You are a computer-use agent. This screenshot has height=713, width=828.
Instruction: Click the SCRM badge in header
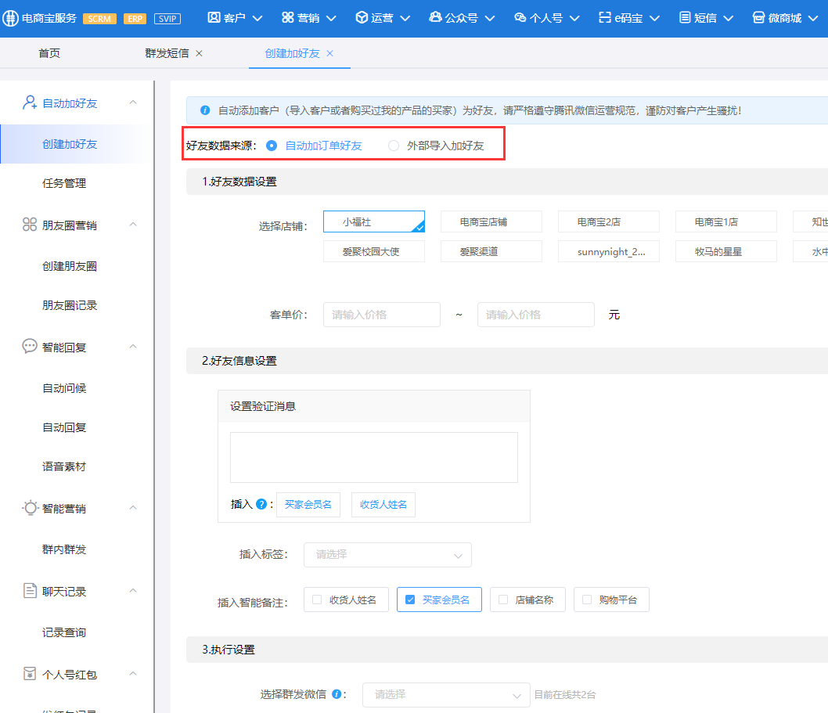click(x=99, y=19)
